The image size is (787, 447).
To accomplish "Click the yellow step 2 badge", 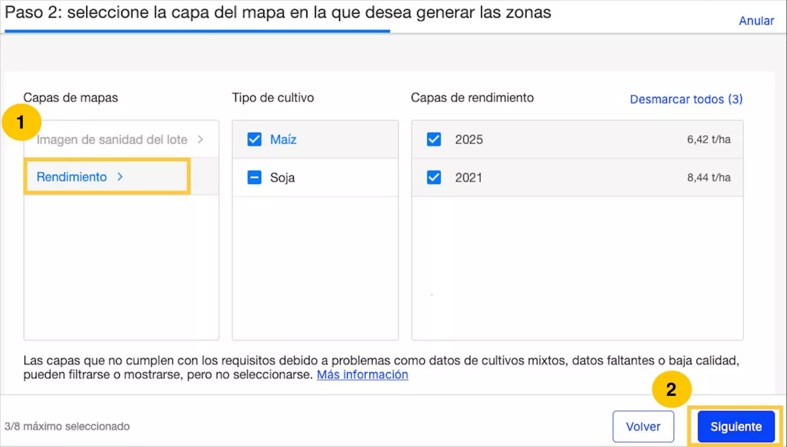I will click(671, 390).
